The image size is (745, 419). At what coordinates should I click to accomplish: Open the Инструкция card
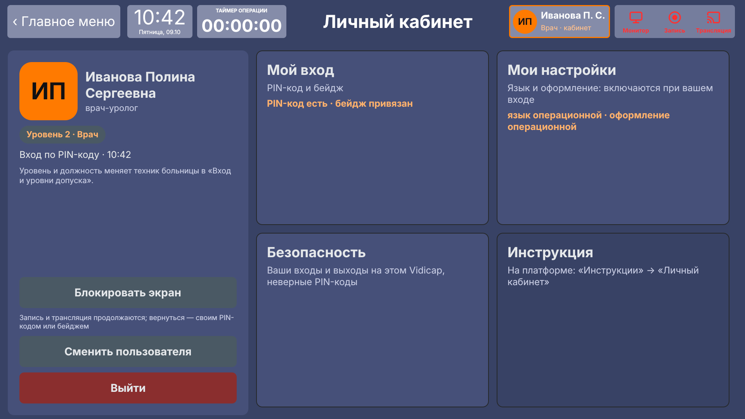[613, 320]
